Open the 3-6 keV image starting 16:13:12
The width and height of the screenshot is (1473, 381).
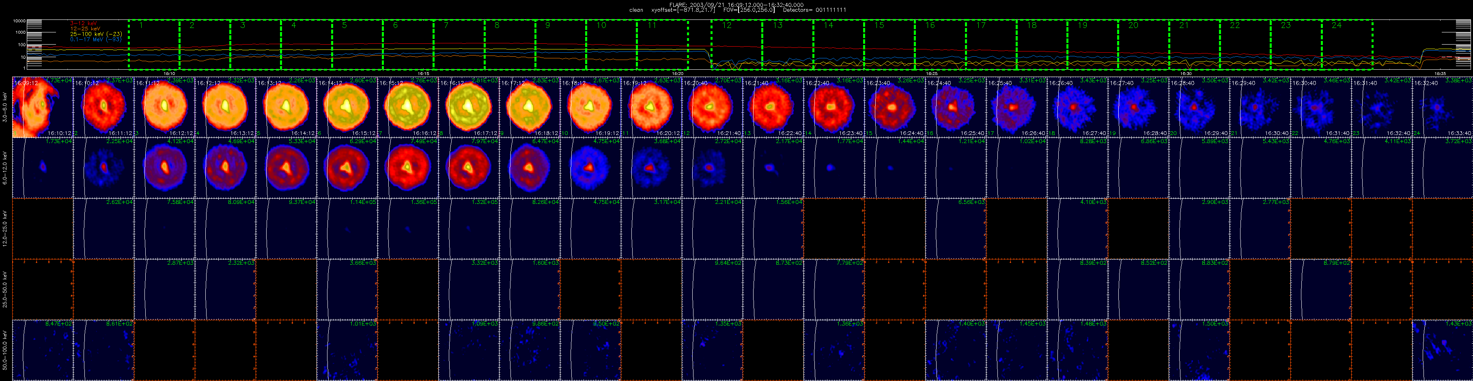click(286, 107)
